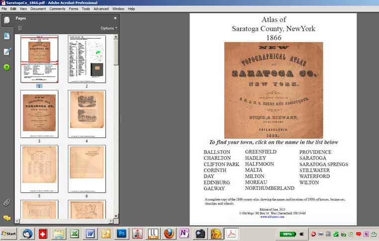The image size is (379, 241).
Task: Click the CORINTH town link
Action: coord(215,171)
